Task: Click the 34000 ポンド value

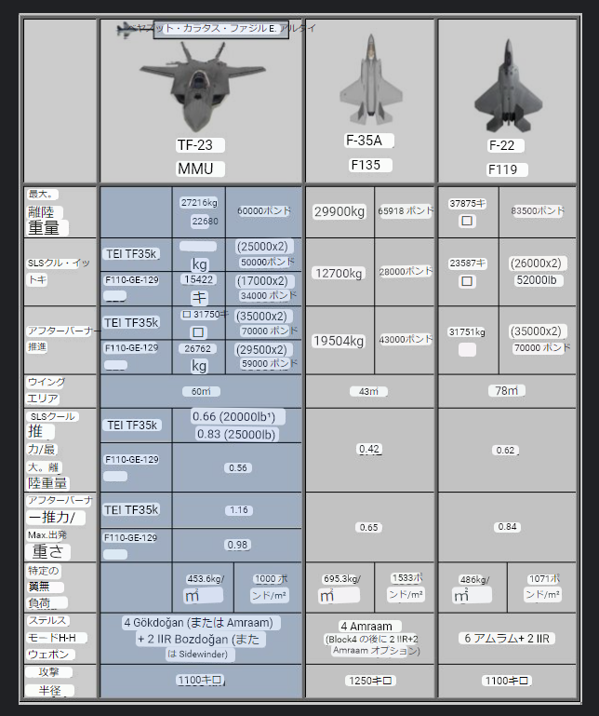Action: (x=268, y=296)
